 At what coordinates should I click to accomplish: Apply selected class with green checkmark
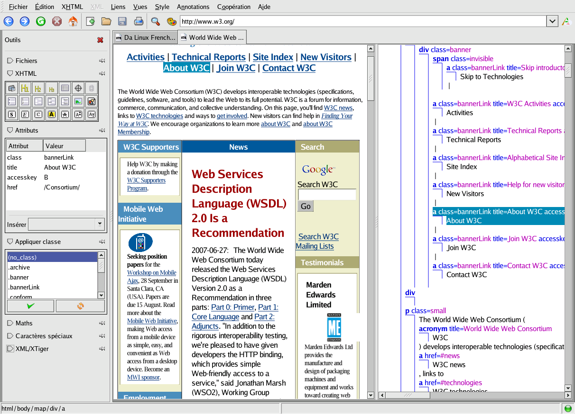(31, 306)
